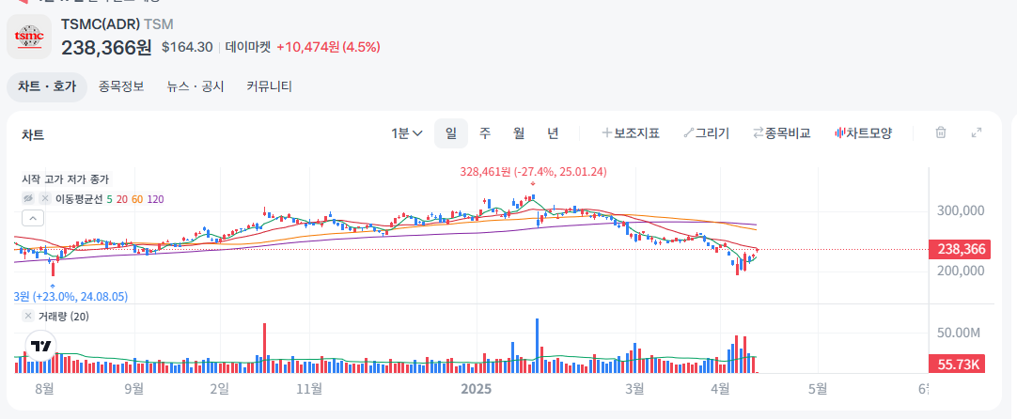Select the 주 weekly chart period
This screenshot has width=1017, height=419.
pyautogui.click(x=485, y=133)
